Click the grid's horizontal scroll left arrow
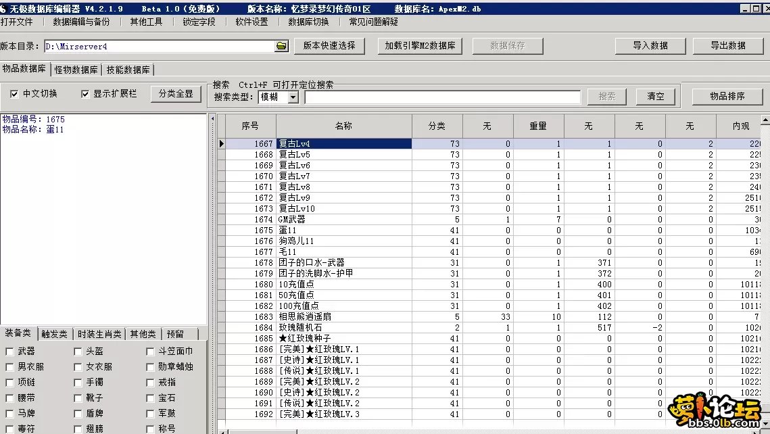This screenshot has width=770, height=434. point(222,431)
